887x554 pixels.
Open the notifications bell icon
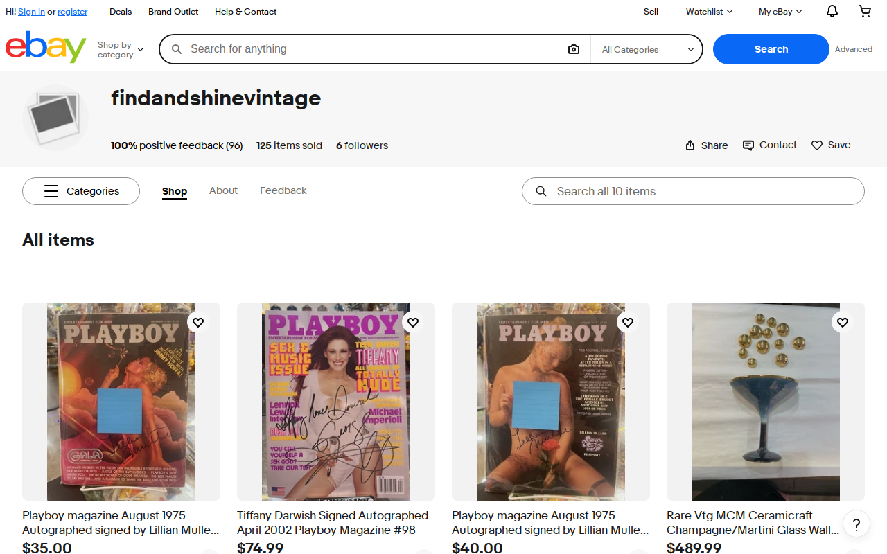(832, 11)
